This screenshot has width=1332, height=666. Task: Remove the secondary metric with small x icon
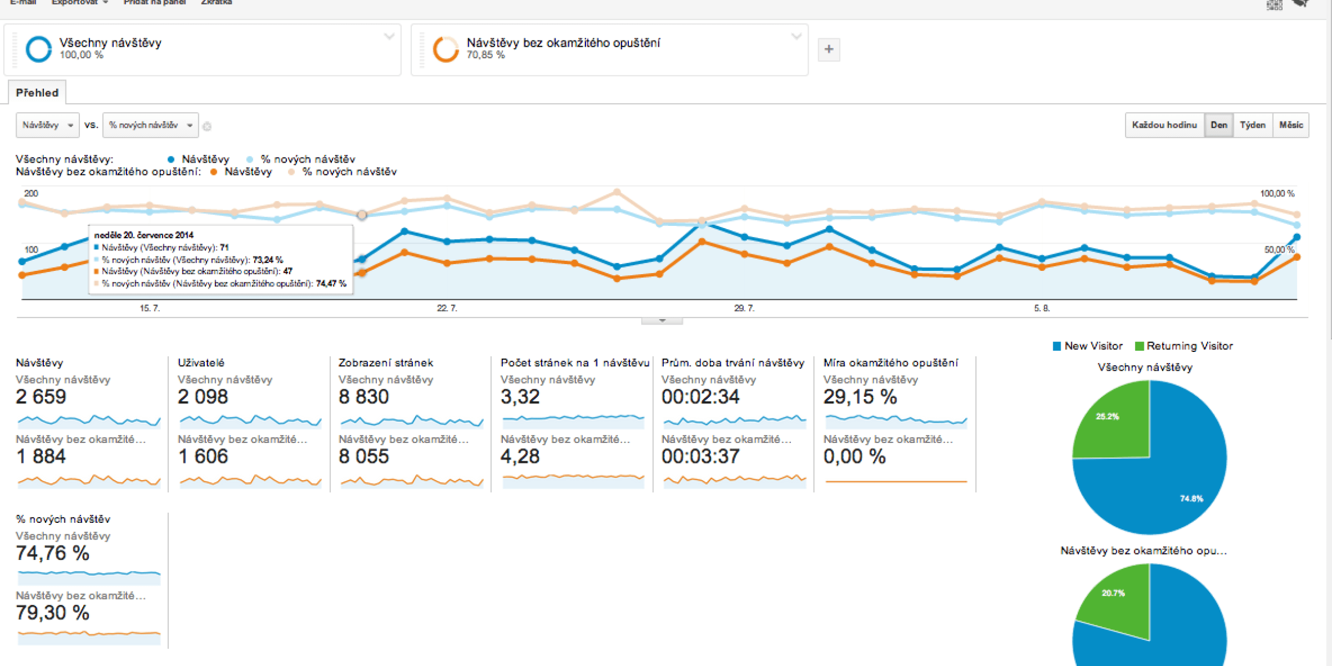[207, 127]
